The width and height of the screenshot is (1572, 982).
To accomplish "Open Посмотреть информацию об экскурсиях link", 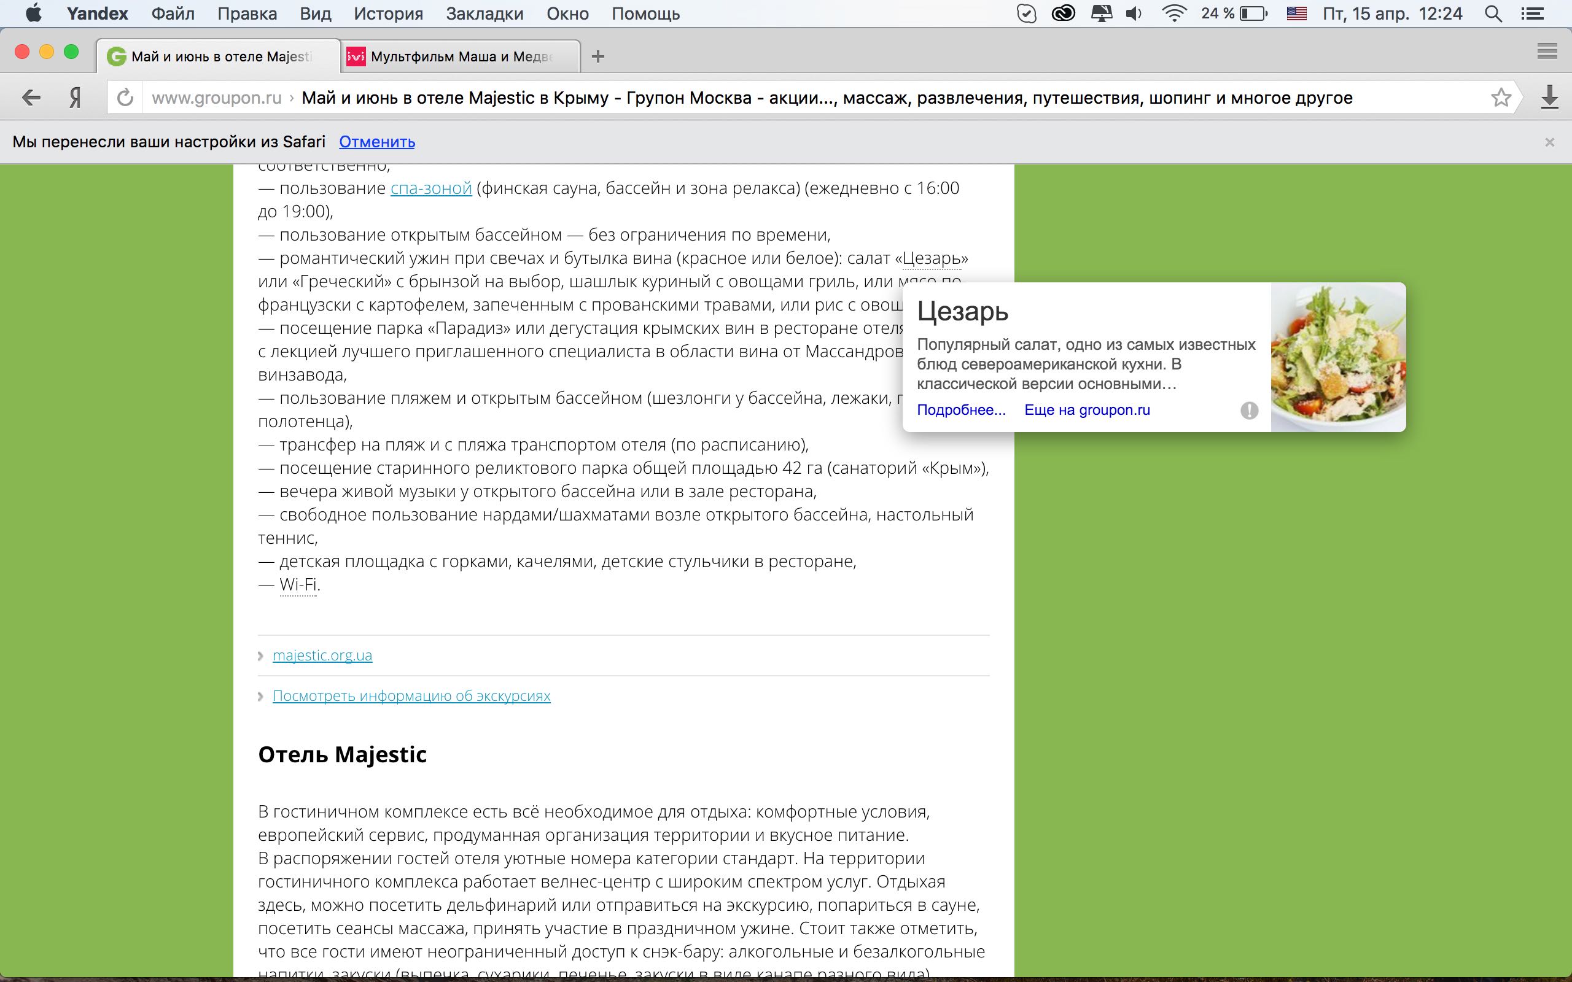I will click(x=411, y=695).
